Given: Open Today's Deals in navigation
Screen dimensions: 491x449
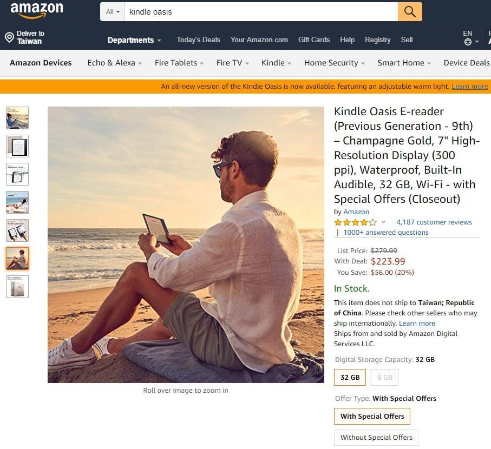Looking at the screenshot, I should (198, 39).
